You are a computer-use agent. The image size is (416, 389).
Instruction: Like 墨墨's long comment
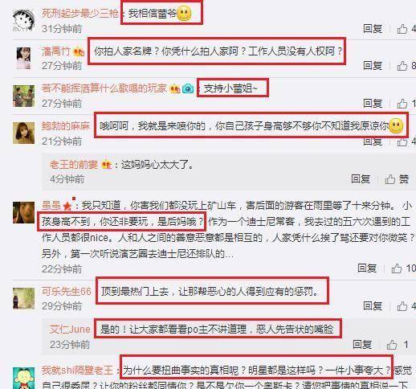(x=404, y=268)
